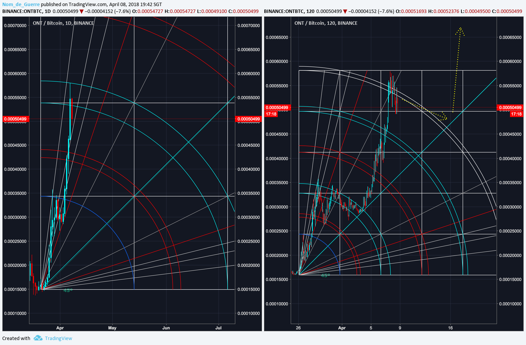The height and width of the screenshot is (345, 526).
Task: Click left chart header BINANCE:ONTBTC, 1D symbol
Action: click(26, 11)
